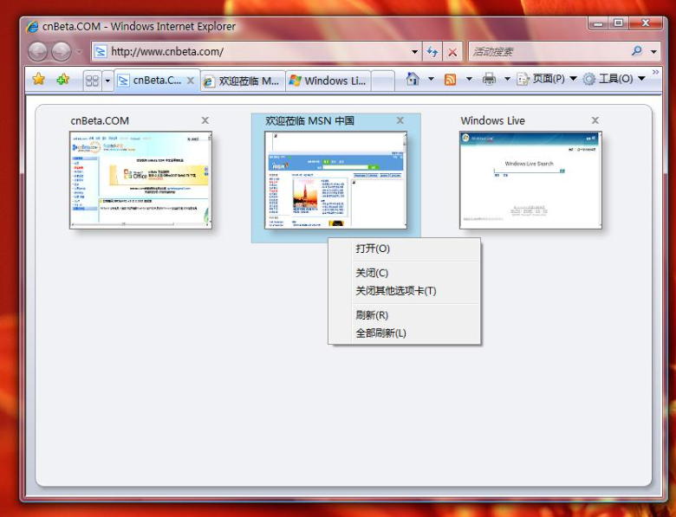The height and width of the screenshot is (517, 676).
Task: Open the Windows Live page thumbnail
Action: (530, 180)
